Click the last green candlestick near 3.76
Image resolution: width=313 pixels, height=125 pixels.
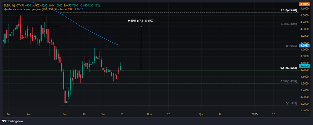pos(121,66)
